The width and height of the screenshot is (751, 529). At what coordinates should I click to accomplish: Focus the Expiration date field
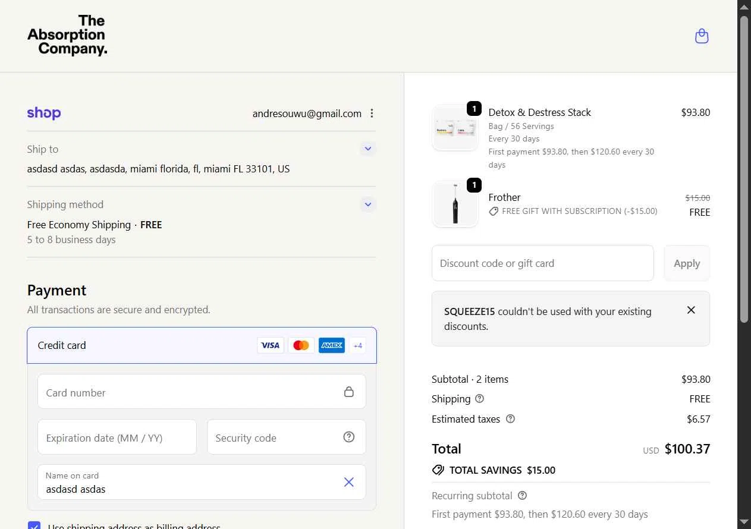click(117, 437)
